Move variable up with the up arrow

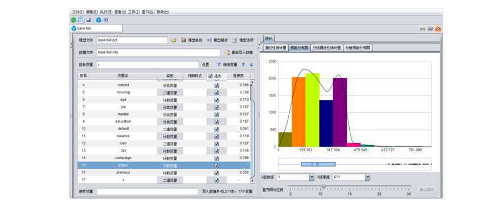pyautogui.click(x=243, y=65)
